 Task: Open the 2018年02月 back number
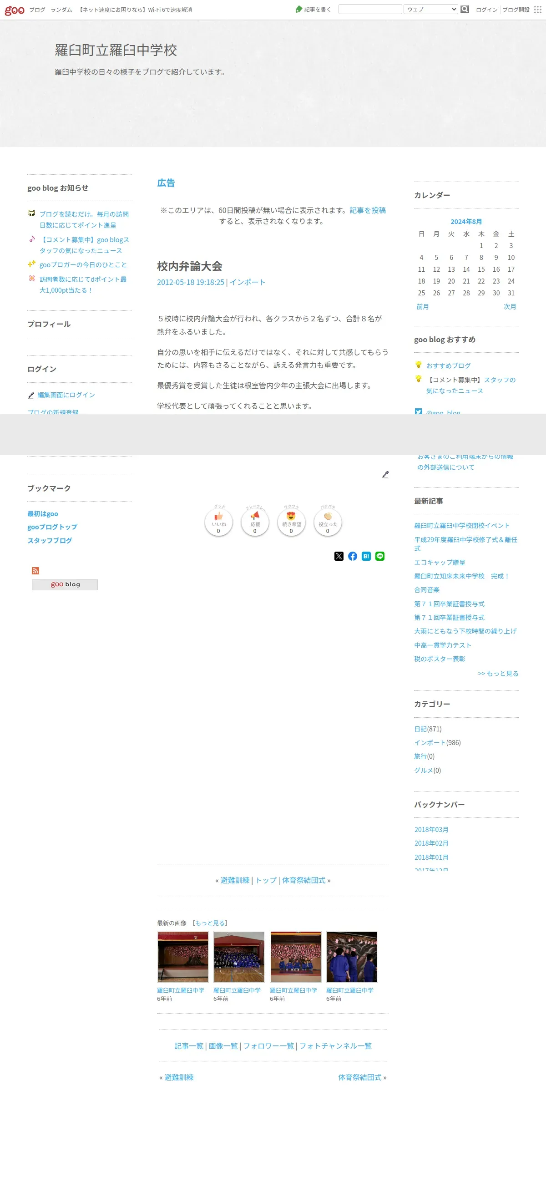431,843
